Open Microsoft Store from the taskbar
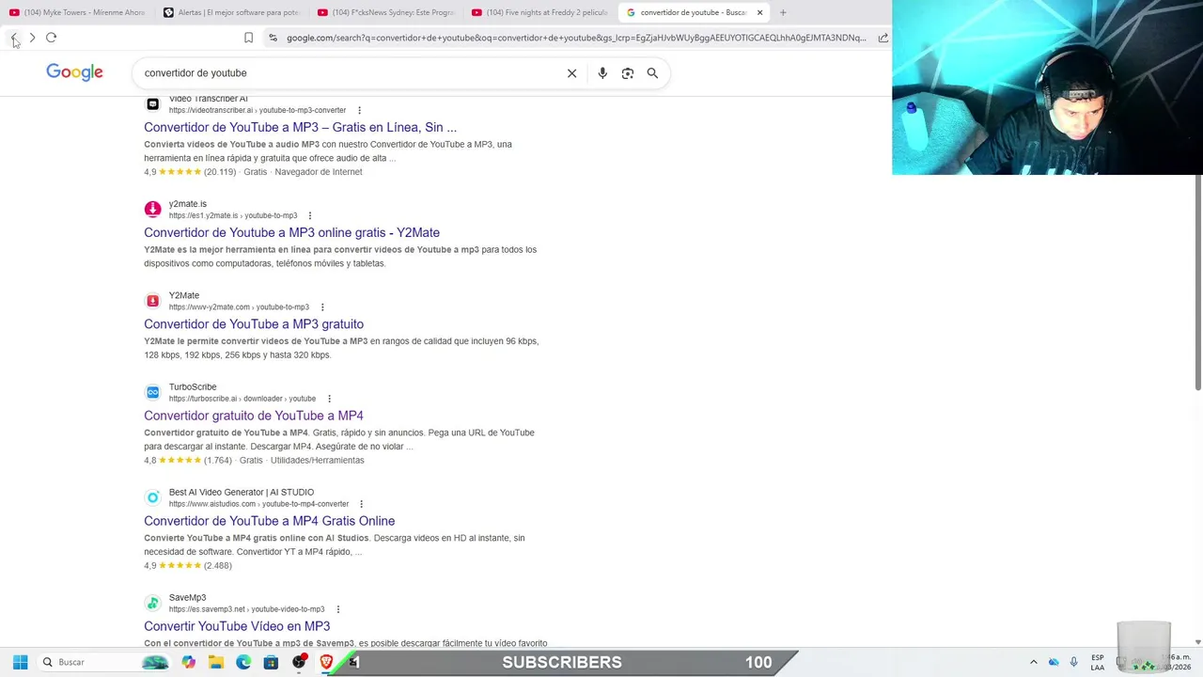The height and width of the screenshot is (677, 1203). click(x=271, y=662)
